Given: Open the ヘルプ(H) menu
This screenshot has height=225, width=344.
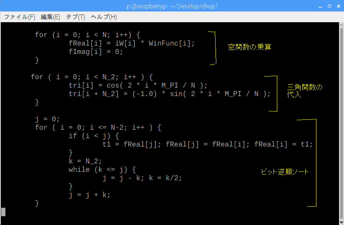Looking at the screenshot, I should pos(104,17).
